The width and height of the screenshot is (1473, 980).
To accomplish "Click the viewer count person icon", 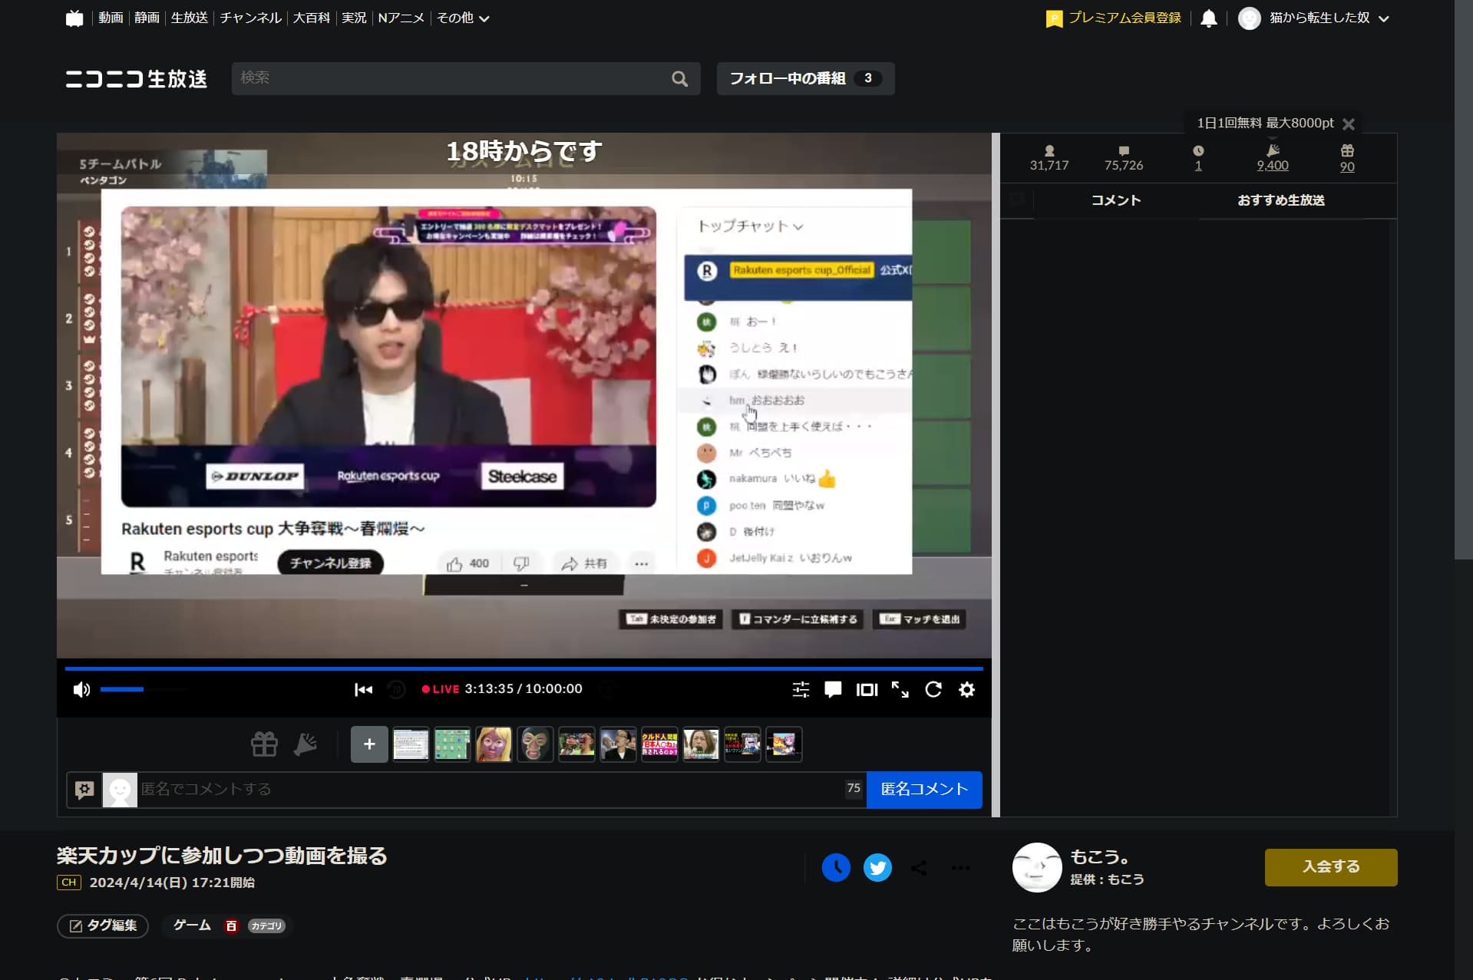I will (1049, 150).
